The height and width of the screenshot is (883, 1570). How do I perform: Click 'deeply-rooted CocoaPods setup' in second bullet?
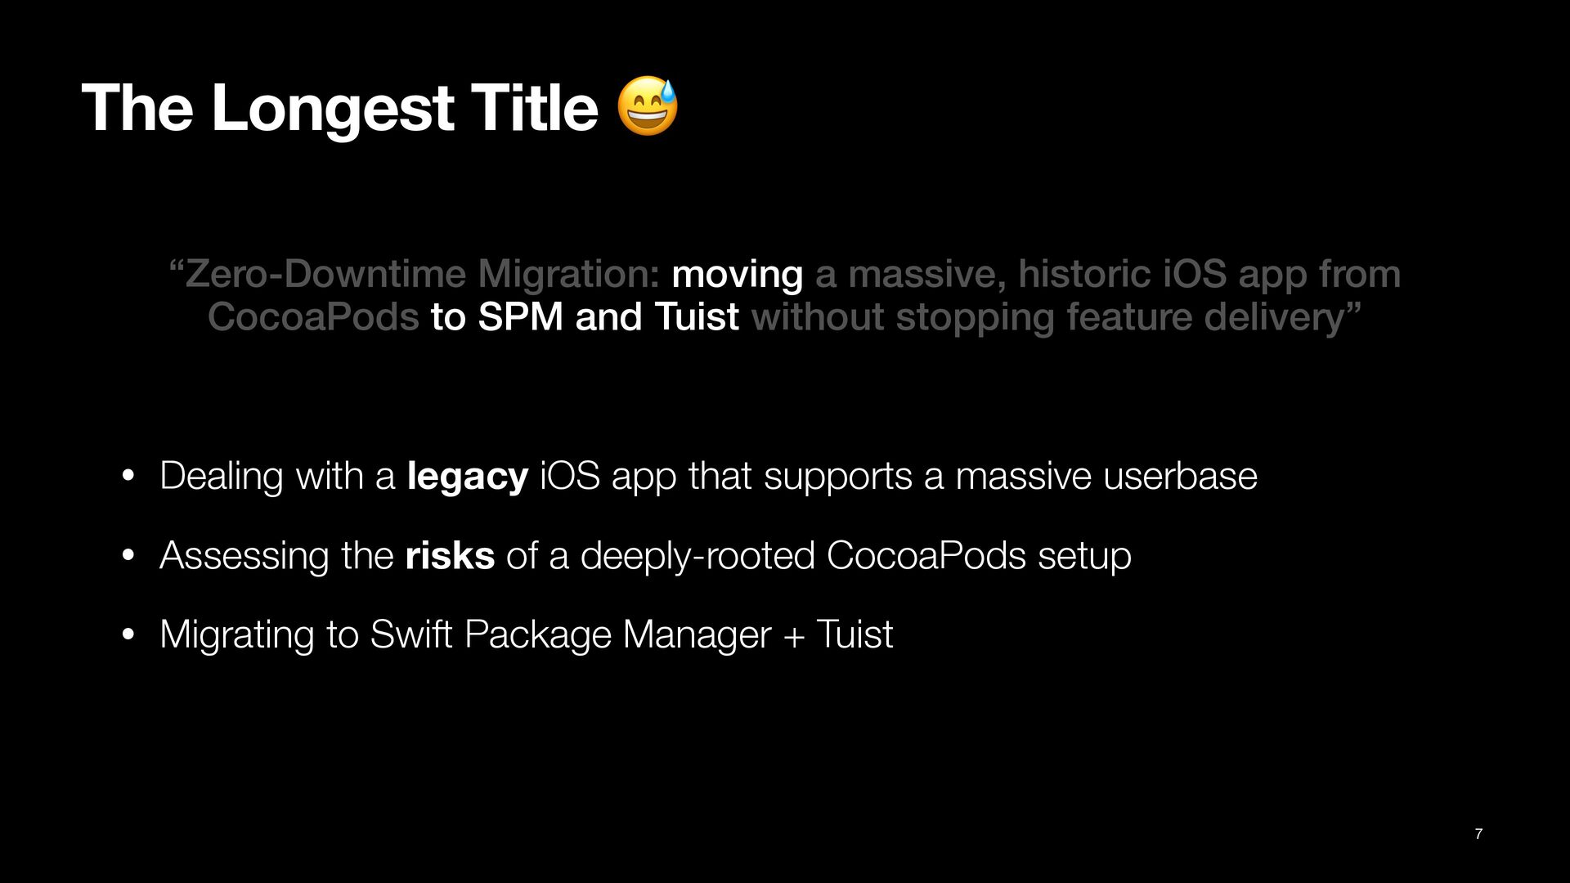(855, 555)
